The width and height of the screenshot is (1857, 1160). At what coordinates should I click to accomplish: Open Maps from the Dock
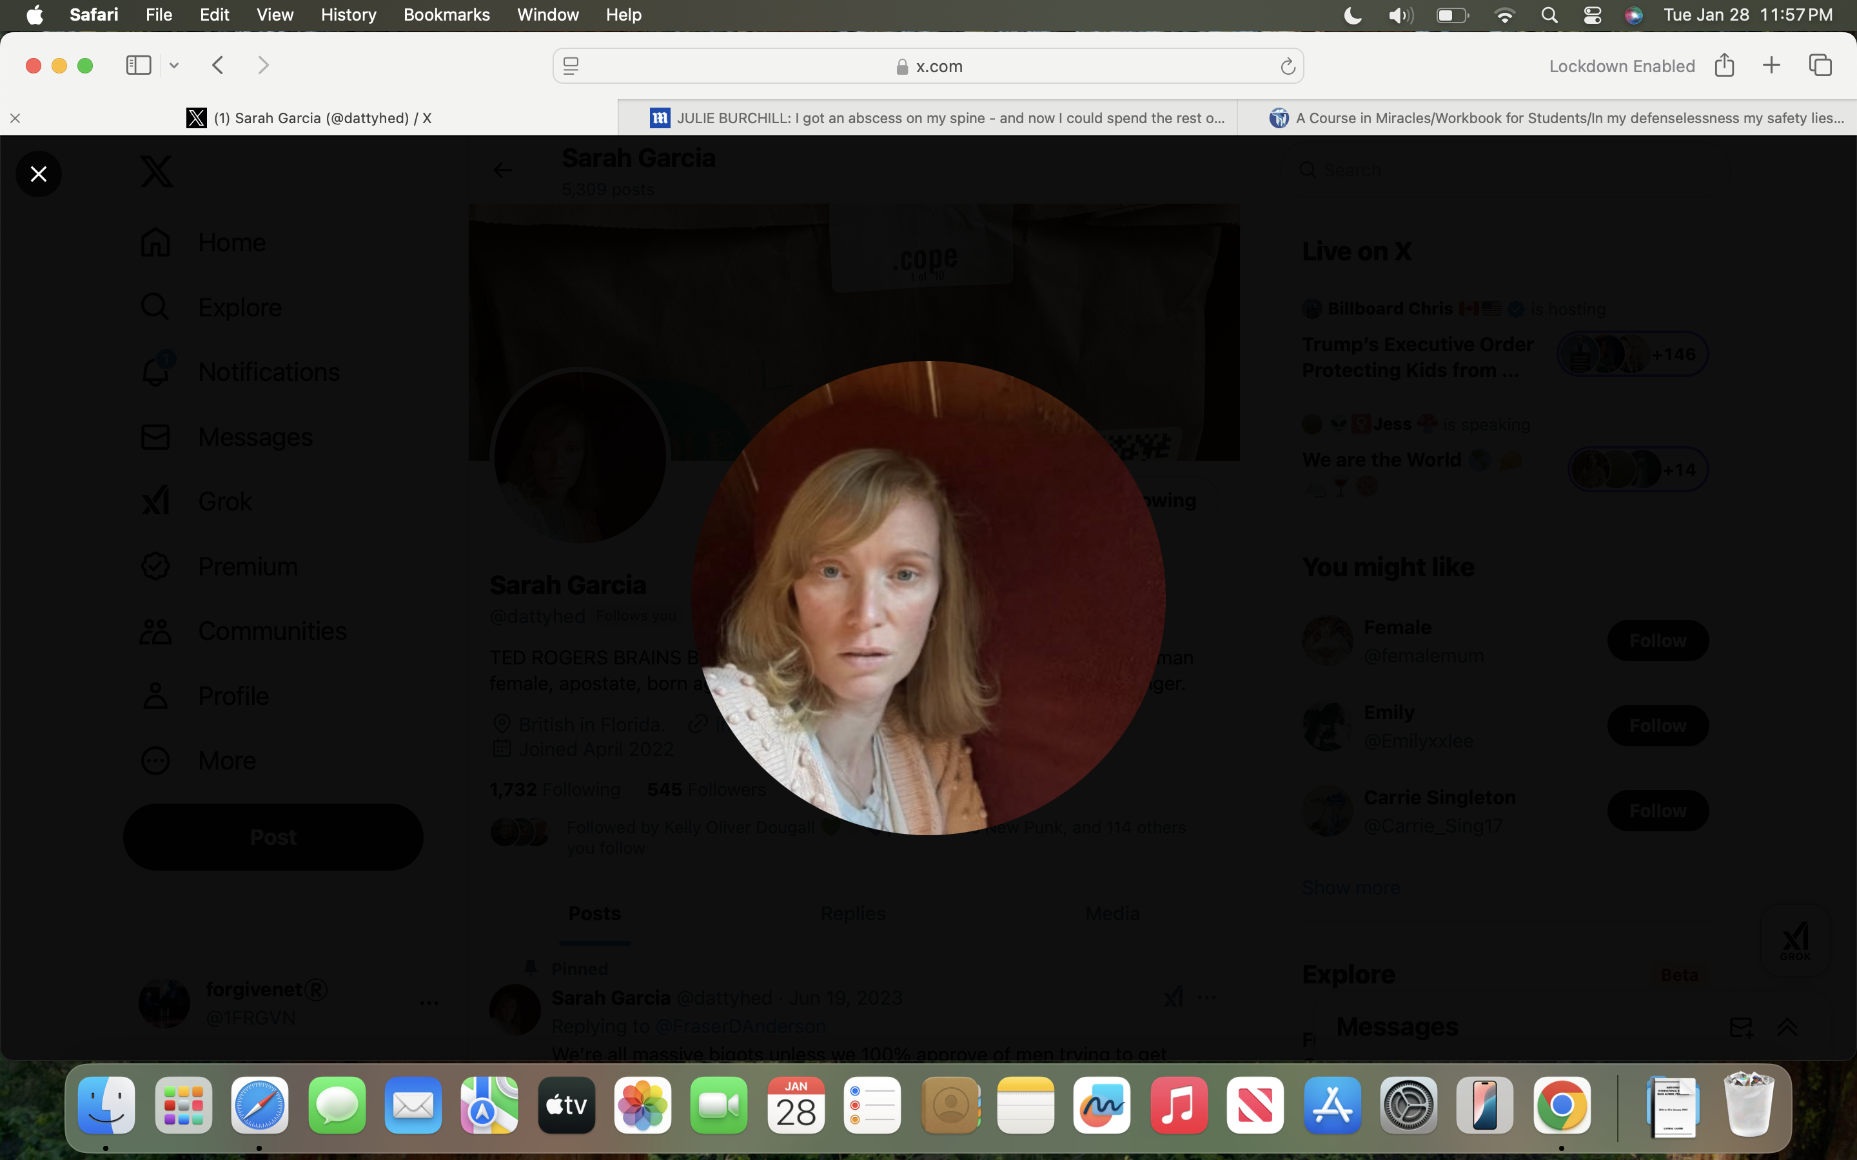[489, 1105]
